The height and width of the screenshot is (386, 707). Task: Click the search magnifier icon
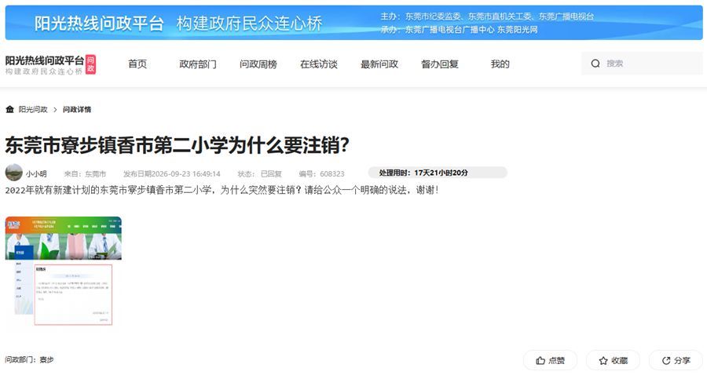coord(595,64)
